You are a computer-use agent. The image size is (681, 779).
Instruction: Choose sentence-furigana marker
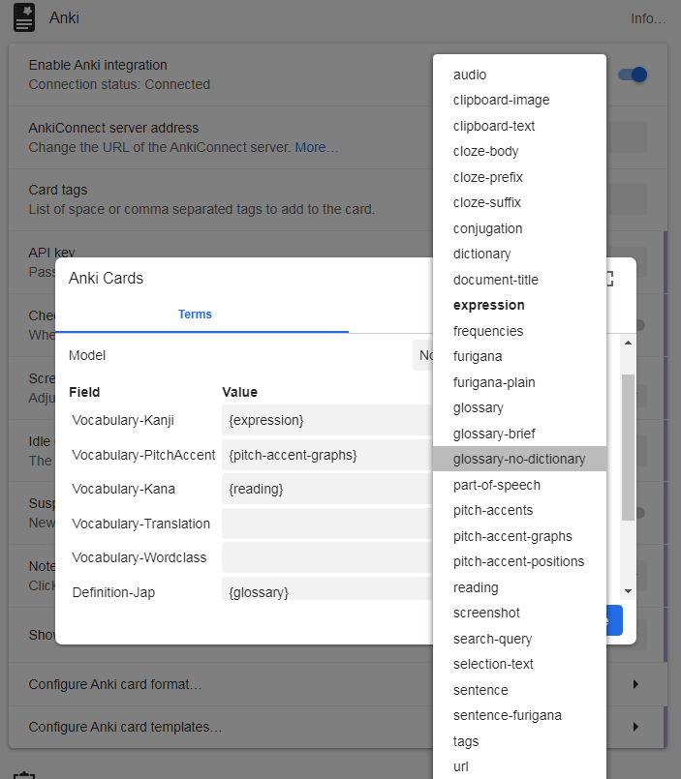click(x=519, y=715)
